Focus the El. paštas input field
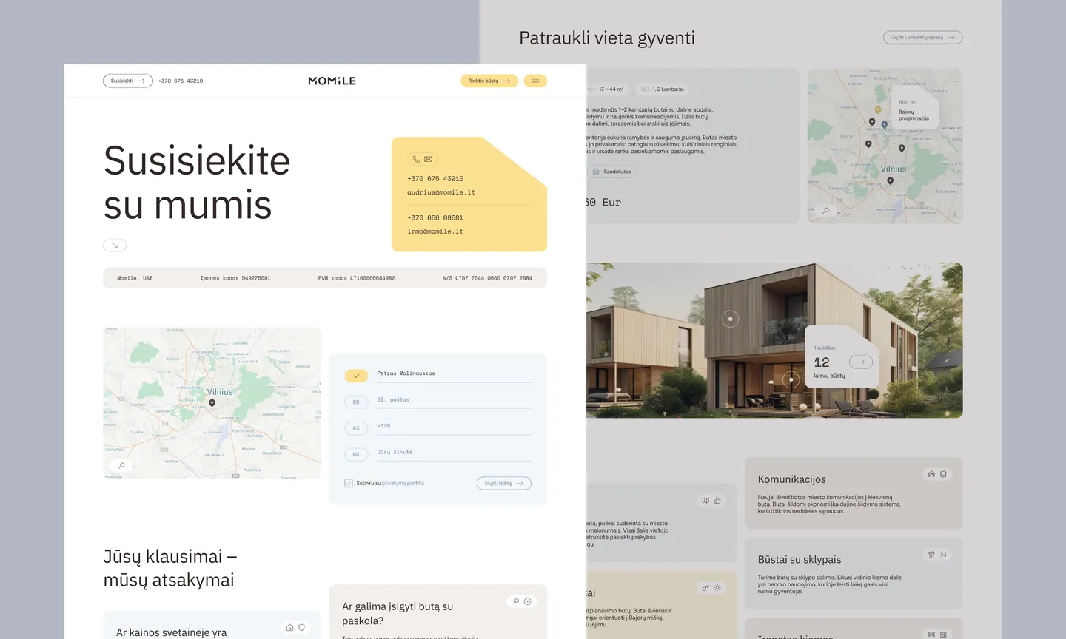This screenshot has height=639, width=1066. pos(454,400)
